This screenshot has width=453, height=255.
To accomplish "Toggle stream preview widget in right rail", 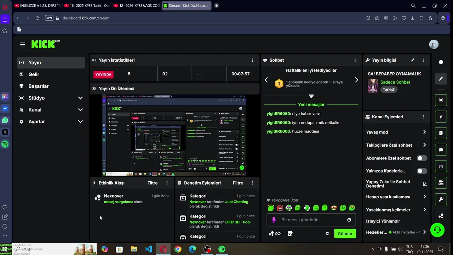I will point(441,100).
